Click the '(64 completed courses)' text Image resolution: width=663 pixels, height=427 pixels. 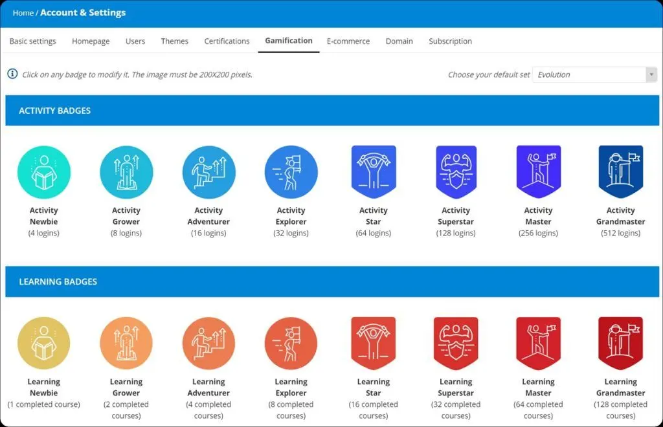click(x=539, y=410)
